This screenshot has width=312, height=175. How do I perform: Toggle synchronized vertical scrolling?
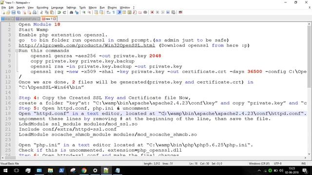click(x=96, y=12)
